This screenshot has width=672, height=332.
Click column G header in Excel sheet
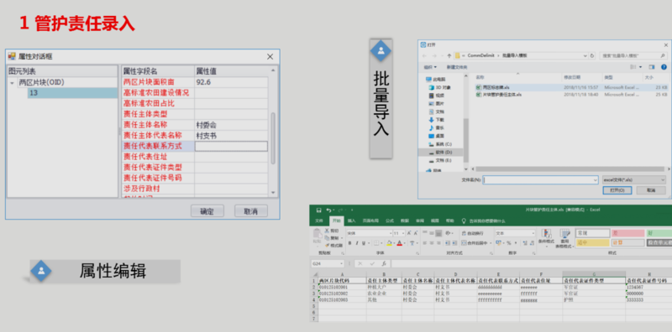tap(594, 274)
